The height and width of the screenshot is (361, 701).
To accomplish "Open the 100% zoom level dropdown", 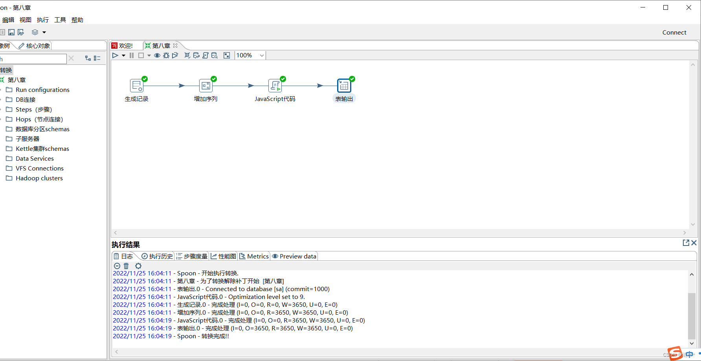I will pyautogui.click(x=250, y=55).
